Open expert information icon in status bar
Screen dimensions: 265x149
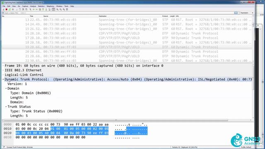click(4, 147)
